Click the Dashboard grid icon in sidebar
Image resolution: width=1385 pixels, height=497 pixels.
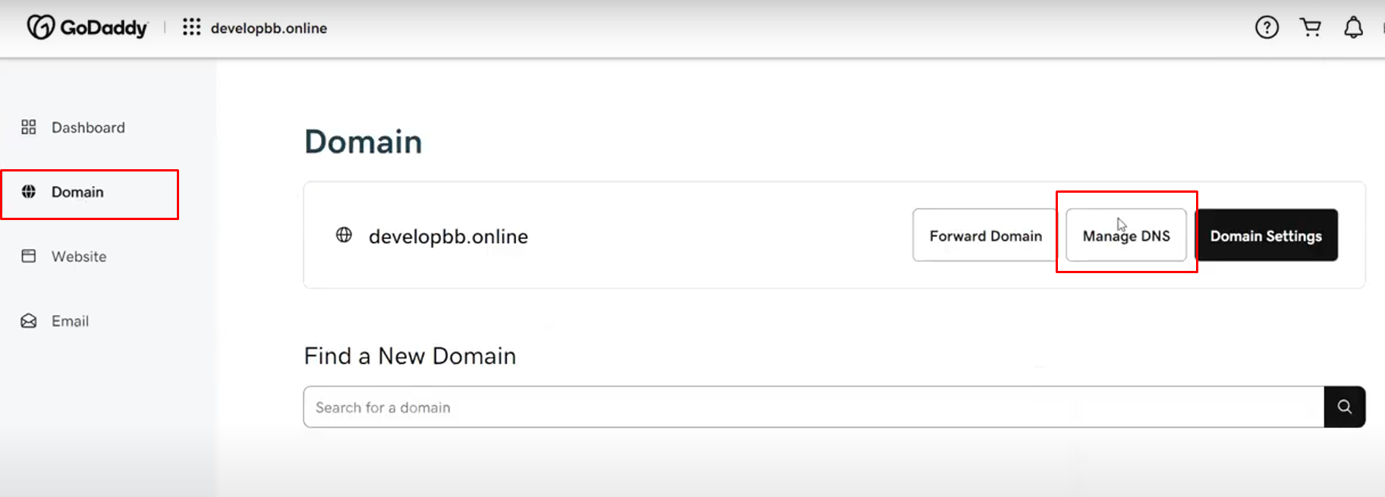pos(29,127)
